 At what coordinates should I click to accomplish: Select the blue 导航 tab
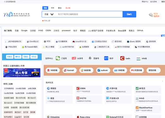click(x=45, y=8)
